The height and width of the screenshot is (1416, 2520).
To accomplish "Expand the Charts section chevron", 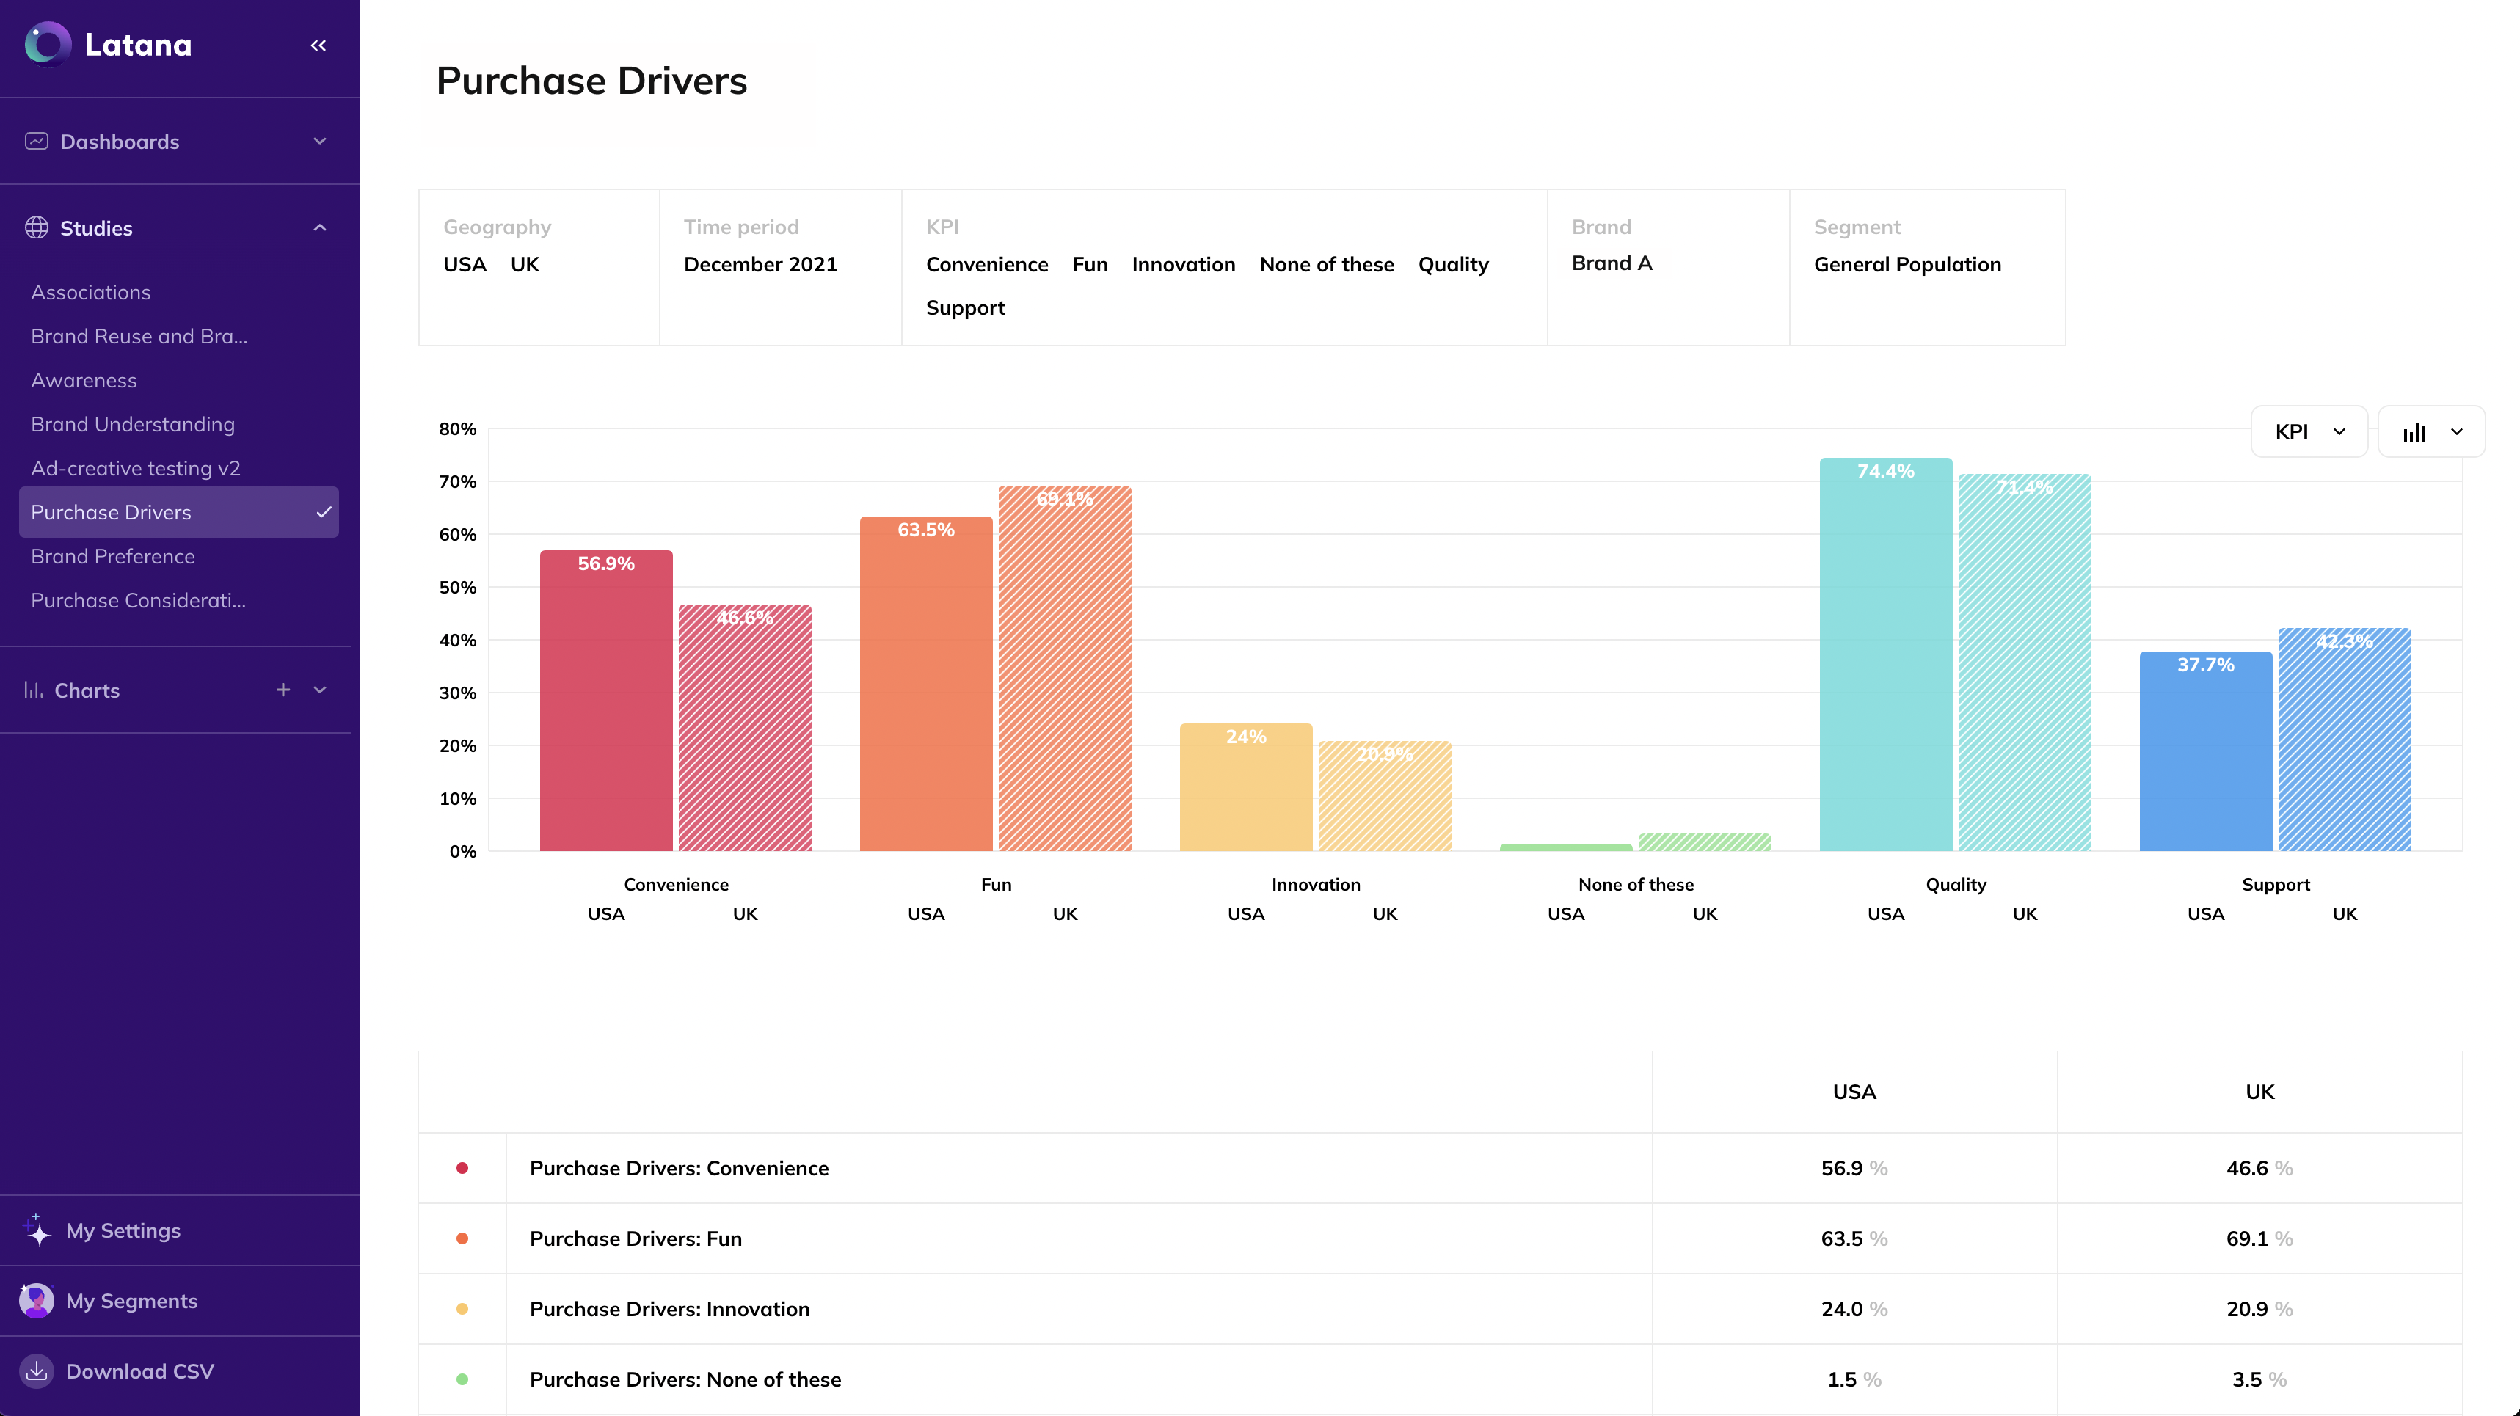I will (320, 690).
